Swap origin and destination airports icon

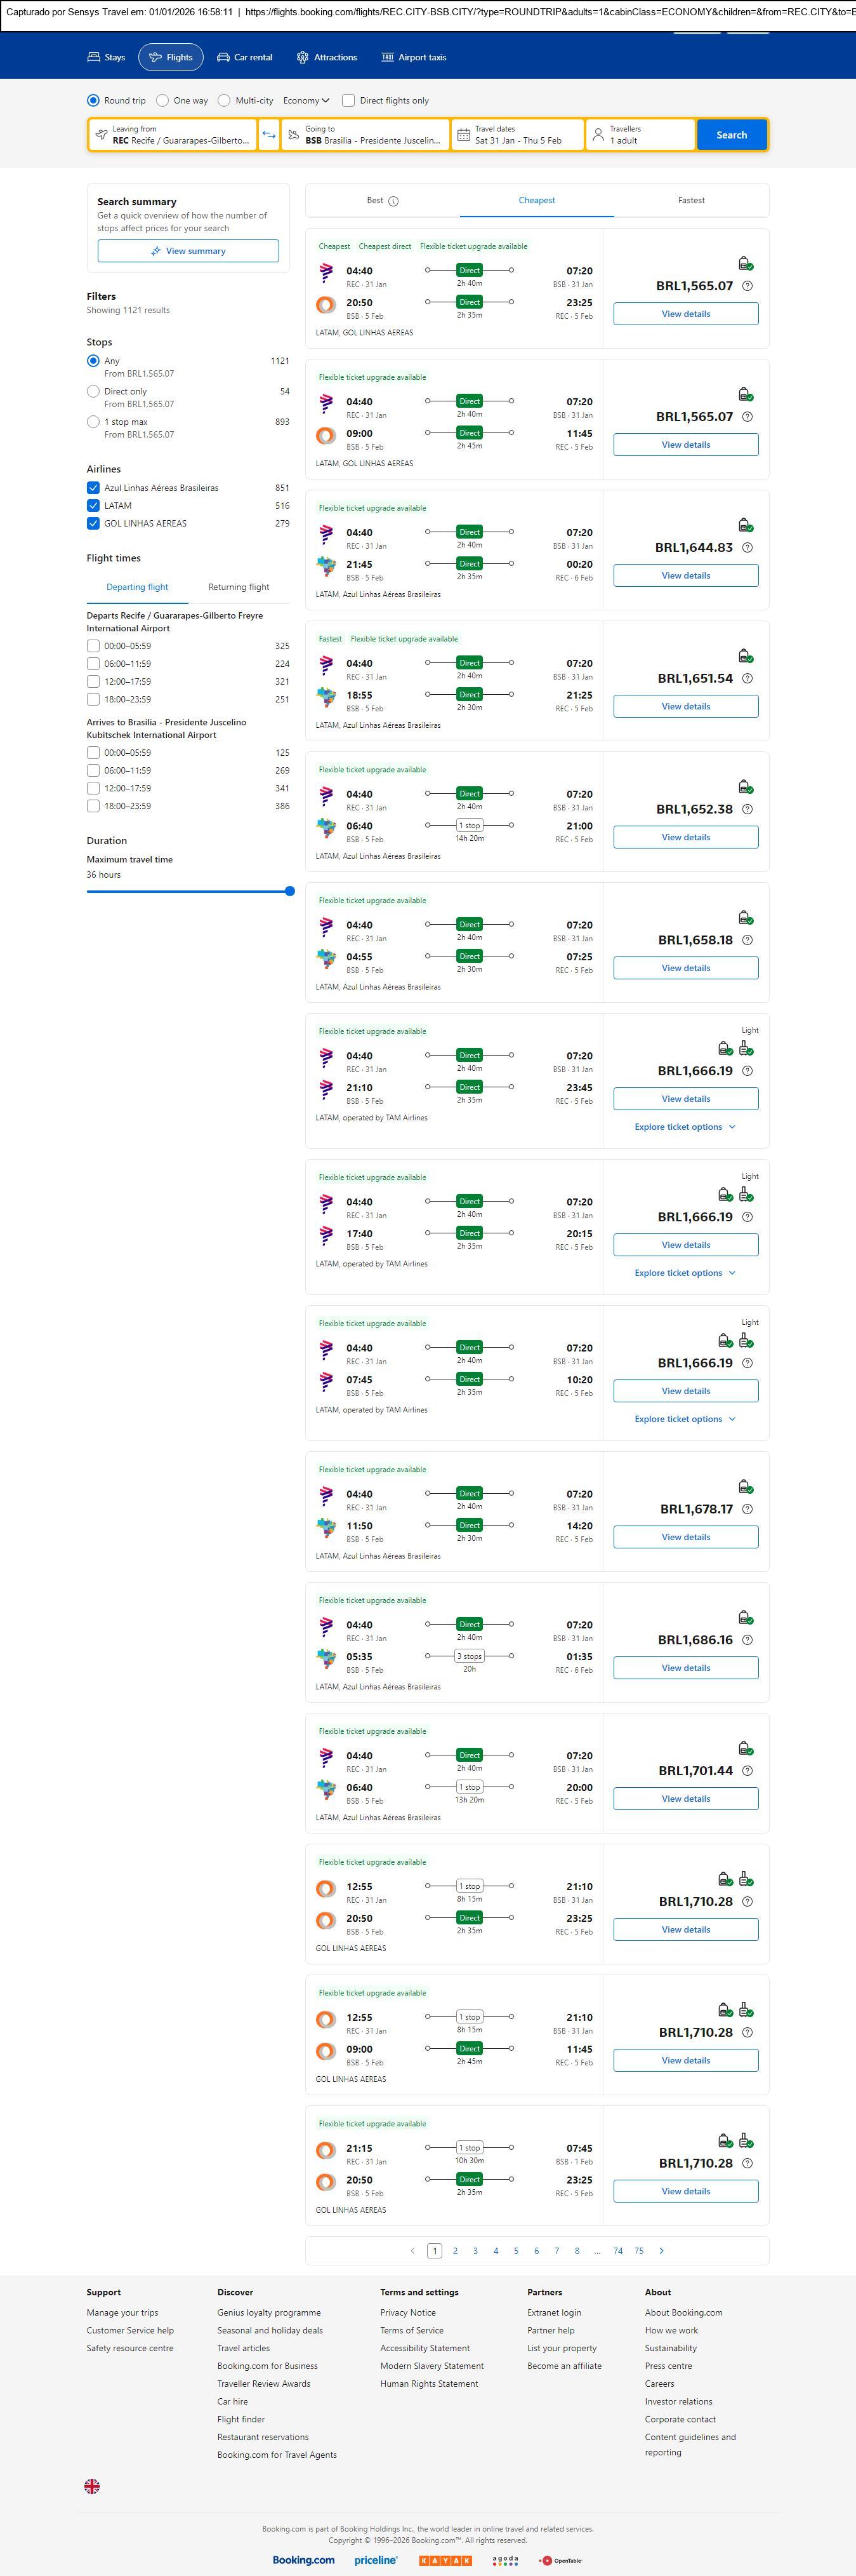click(x=268, y=135)
